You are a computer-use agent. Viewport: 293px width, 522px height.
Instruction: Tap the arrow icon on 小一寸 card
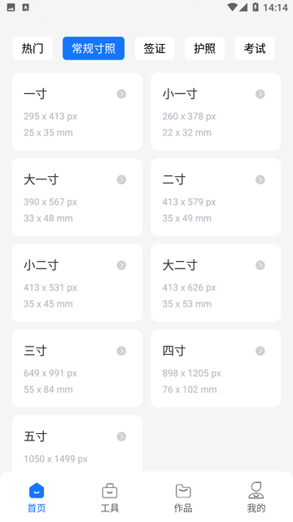(x=260, y=95)
